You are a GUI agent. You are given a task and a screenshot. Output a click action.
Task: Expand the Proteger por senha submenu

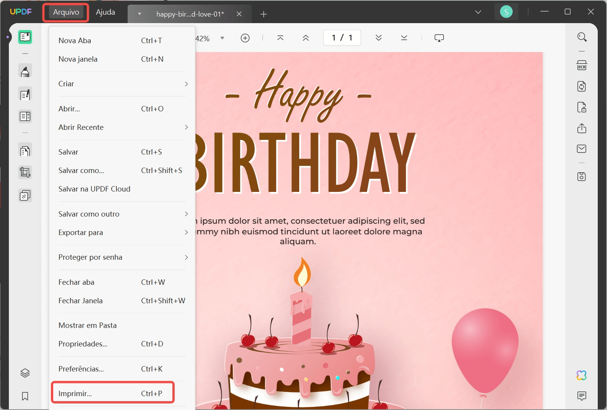(122, 257)
